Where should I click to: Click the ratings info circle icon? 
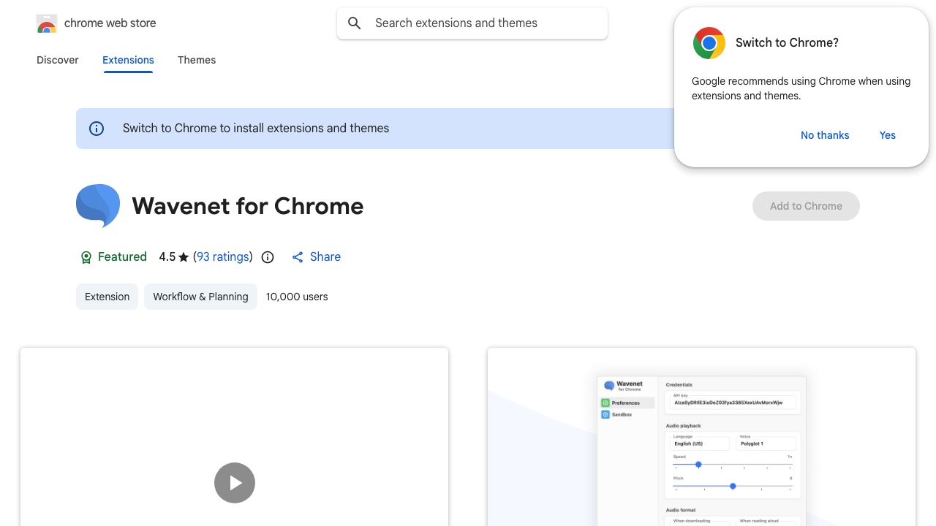click(268, 257)
